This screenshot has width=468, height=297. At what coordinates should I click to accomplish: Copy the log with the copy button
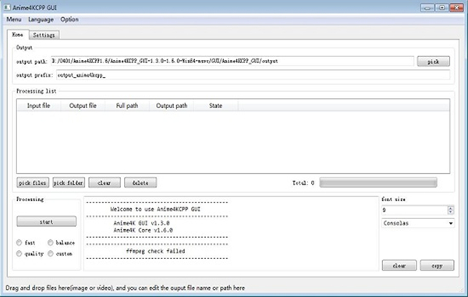(x=437, y=265)
